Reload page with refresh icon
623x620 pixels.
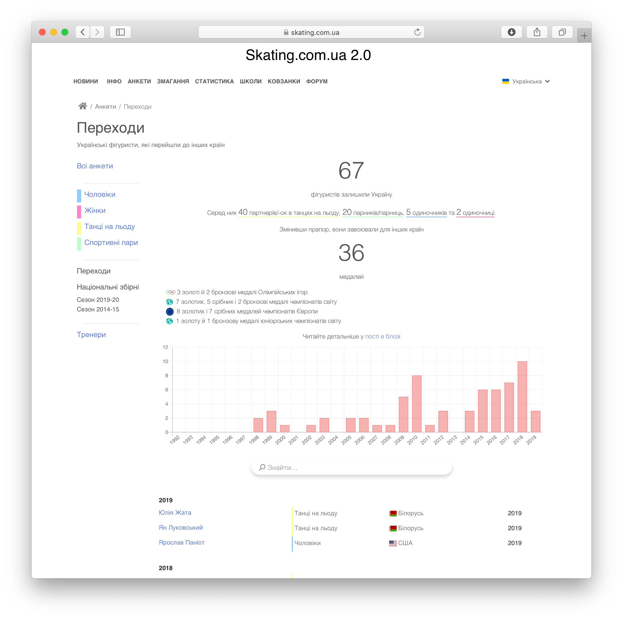417,32
